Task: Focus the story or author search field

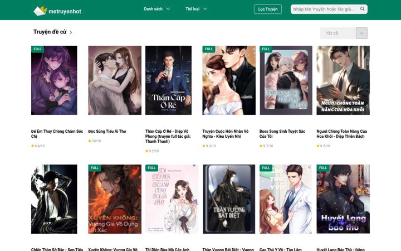Action: 325,9
